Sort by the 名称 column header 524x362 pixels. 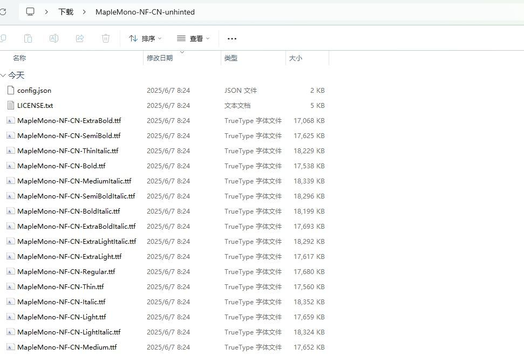pos(19,58)
